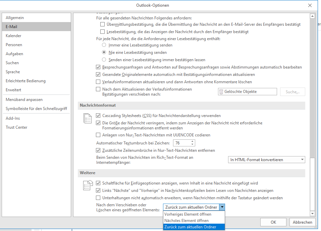Select Nie eine Lesebestätigung senden

tap(104, 52)
